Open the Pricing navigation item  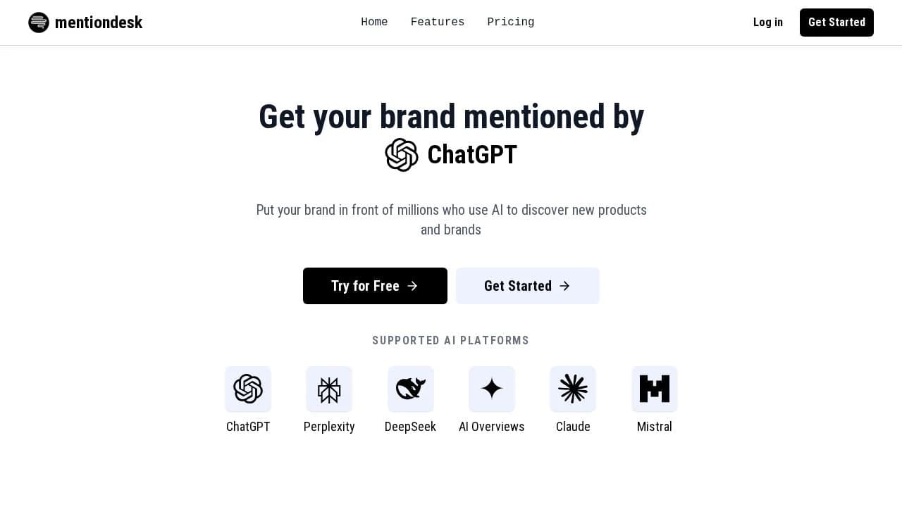510,22
